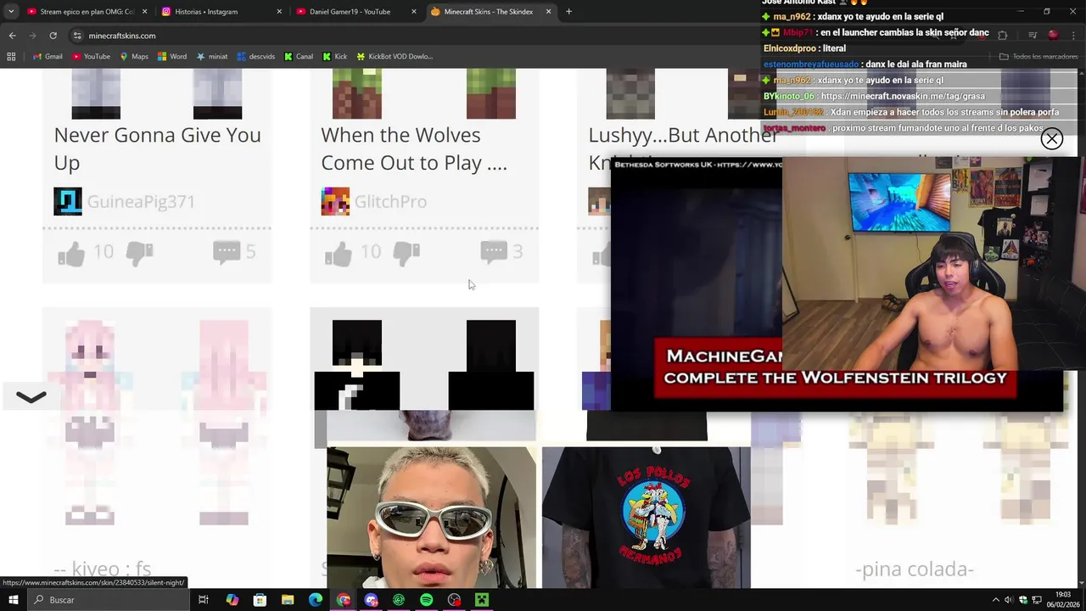1086x611 pixels.
Task: Open the miniat bookmark
Action: [212, 57]
